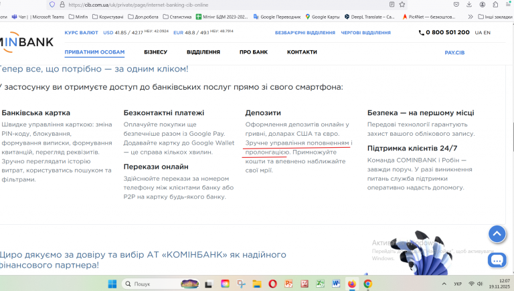Switch to Firefox in the taskbar
514x291 pixels.
tap(352, 284)
